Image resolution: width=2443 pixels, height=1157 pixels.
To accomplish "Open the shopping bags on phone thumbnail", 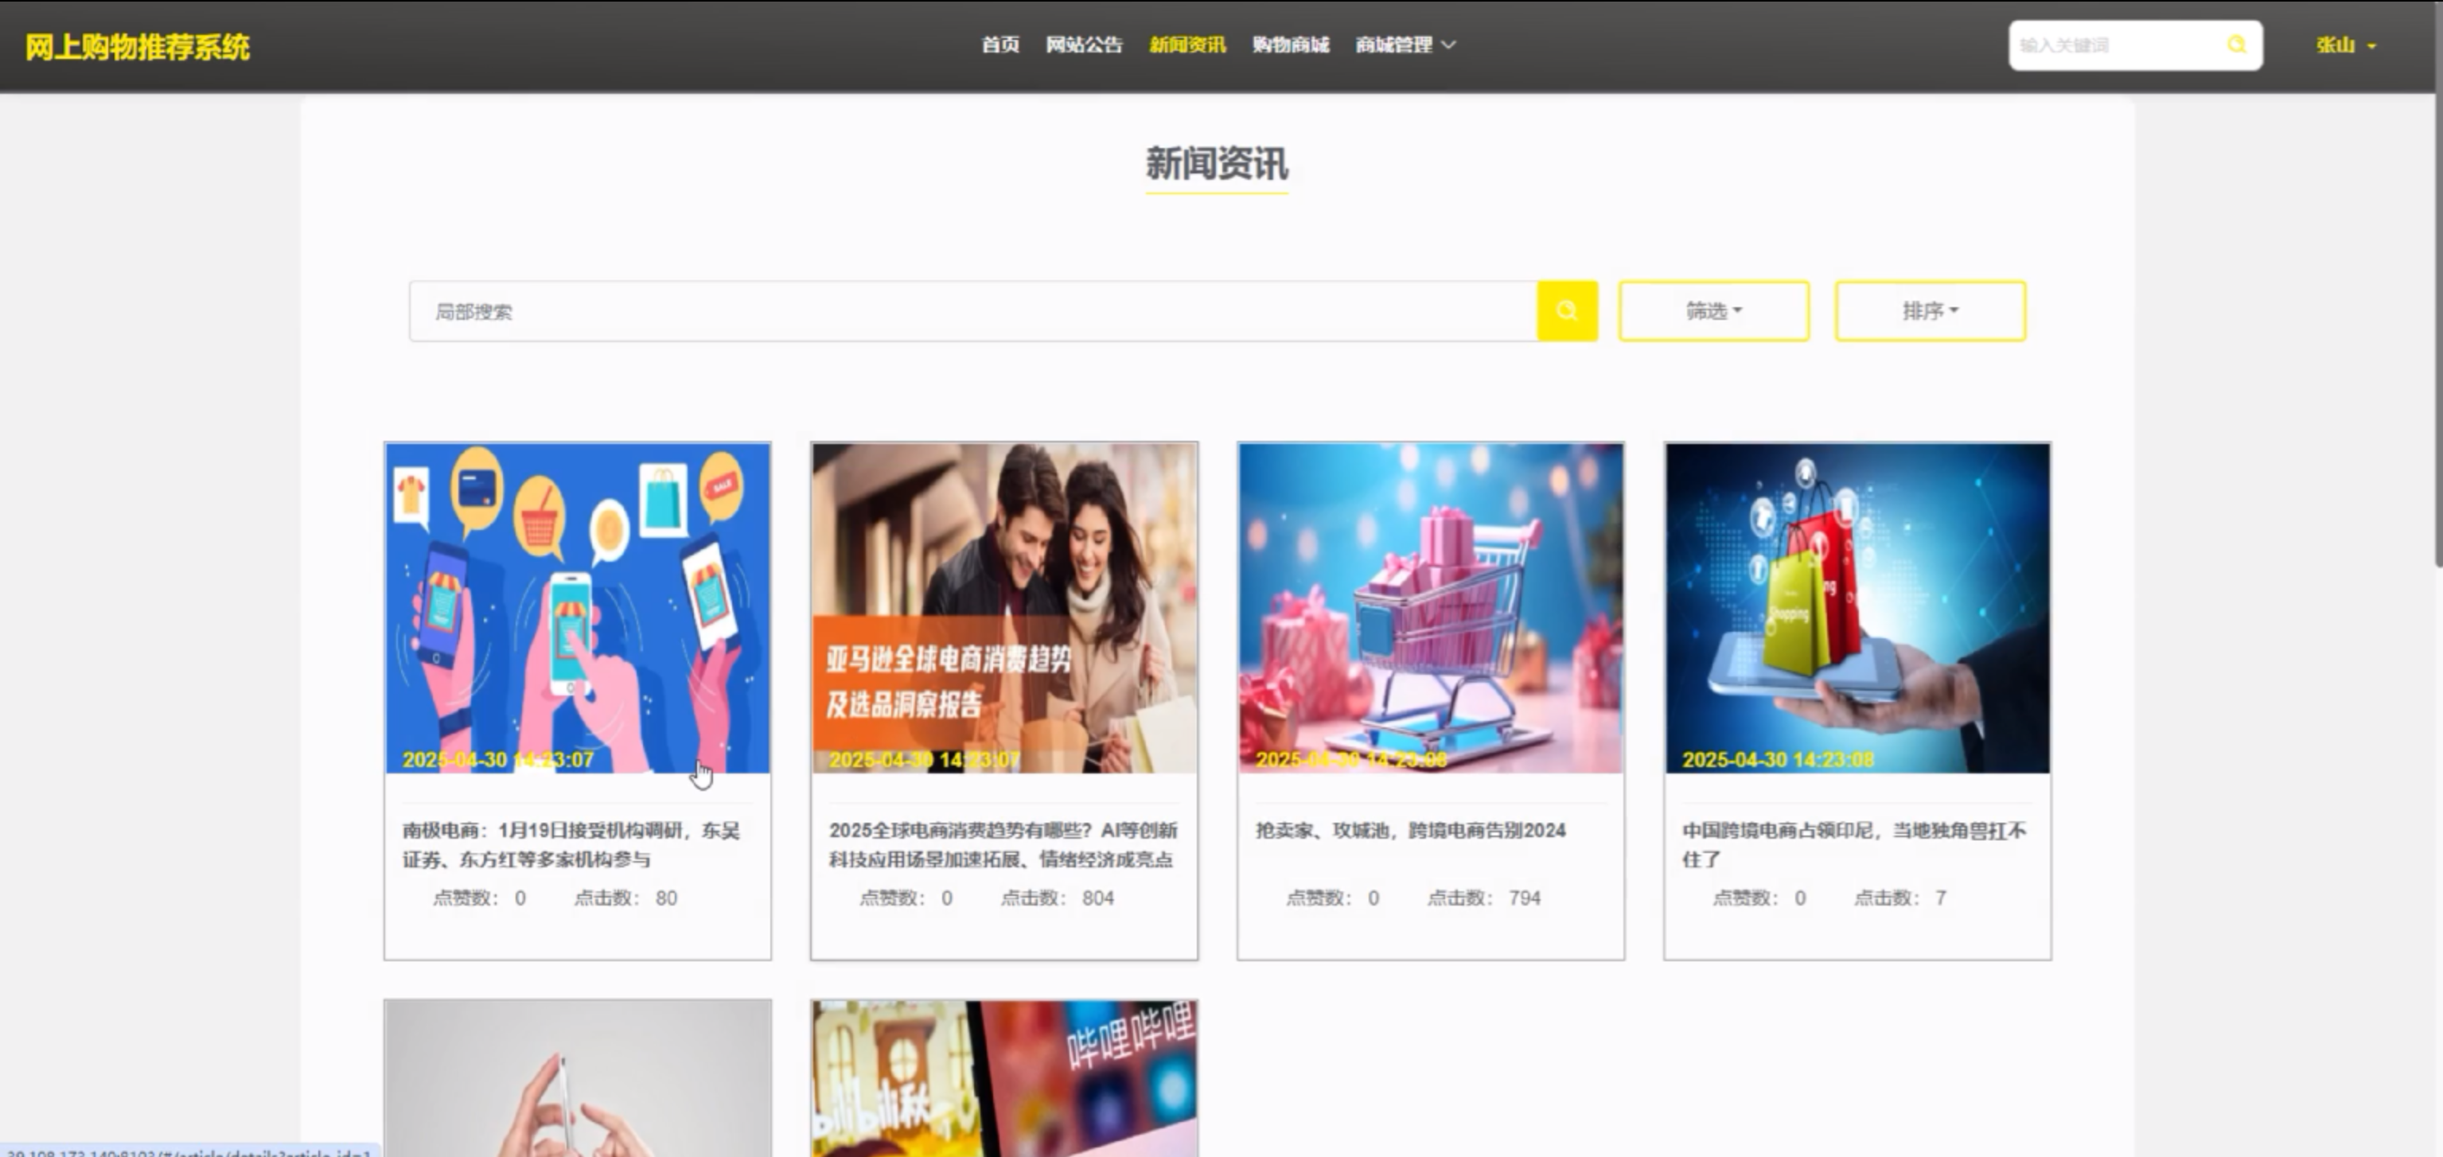I will [x=1857, y=607].
